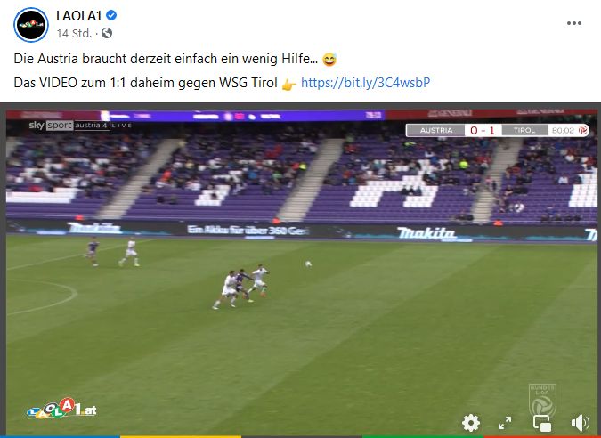Click the Austria 0-1 Tirol scoreboard
Viewport: 601px width, 438px height.
(497, 130)
